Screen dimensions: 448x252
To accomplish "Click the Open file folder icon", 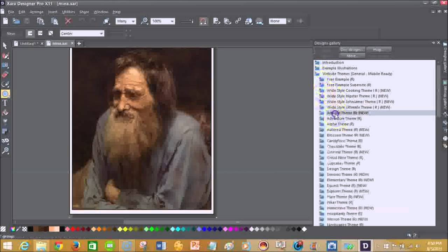I will click(x=16, y=21).
